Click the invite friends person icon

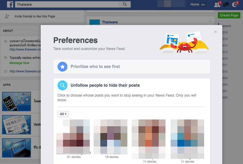click(x=7, y=16)
